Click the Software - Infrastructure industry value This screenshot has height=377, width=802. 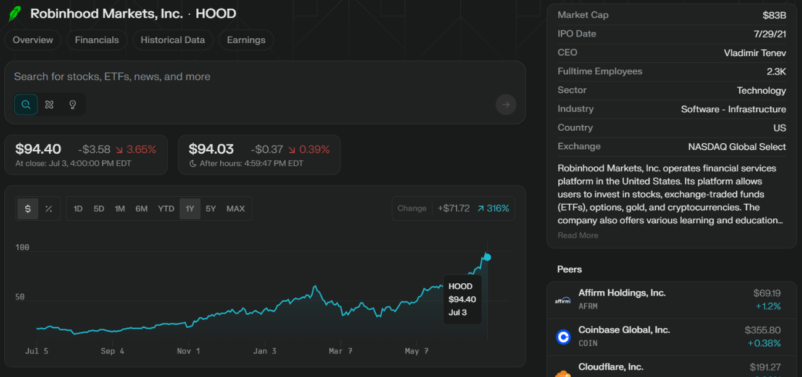tap(734, 109)
